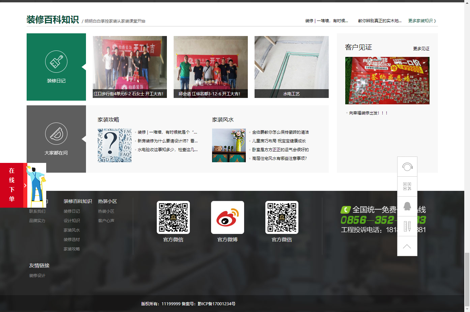Click the 家装攻略 section heading
Viewport: 470px width, 312px height.
point(108,120)
